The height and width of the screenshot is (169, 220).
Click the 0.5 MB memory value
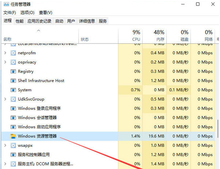[x=157, y=99]
